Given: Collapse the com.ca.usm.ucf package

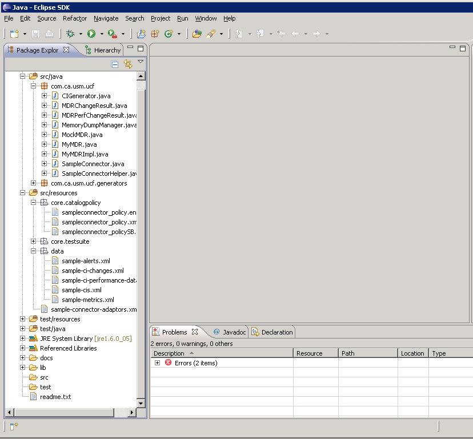Looking at the screenshot, I should (x=34, y=86).
